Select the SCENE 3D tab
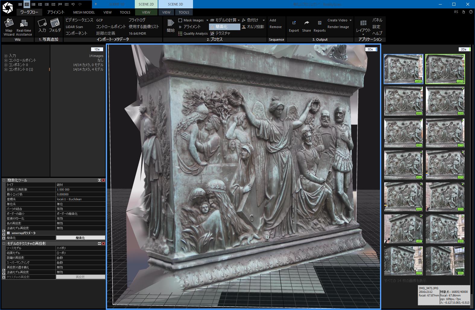Image resolution: width=475 pixels, height=310 pixels. (x=176, y=4)
